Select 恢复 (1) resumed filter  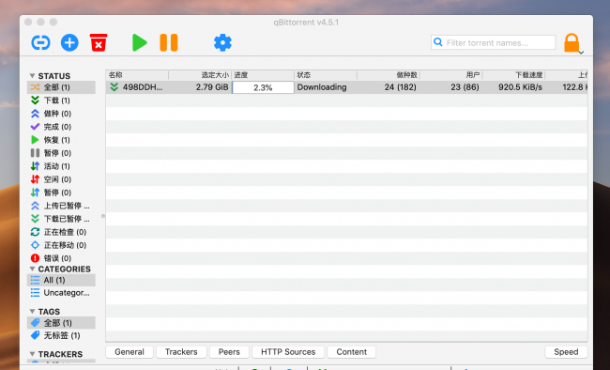[61, 140]
